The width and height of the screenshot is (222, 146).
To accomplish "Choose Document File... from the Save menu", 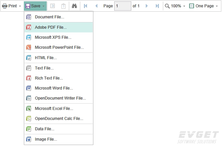I will (x=59, y=17).
